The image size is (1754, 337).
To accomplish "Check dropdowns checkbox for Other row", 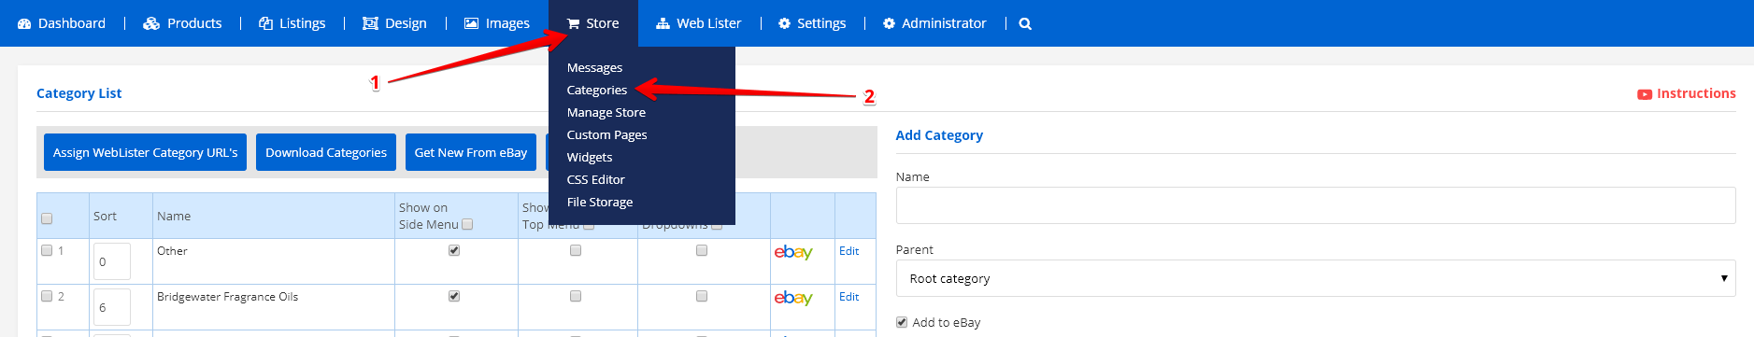I will tap(702, 250).
